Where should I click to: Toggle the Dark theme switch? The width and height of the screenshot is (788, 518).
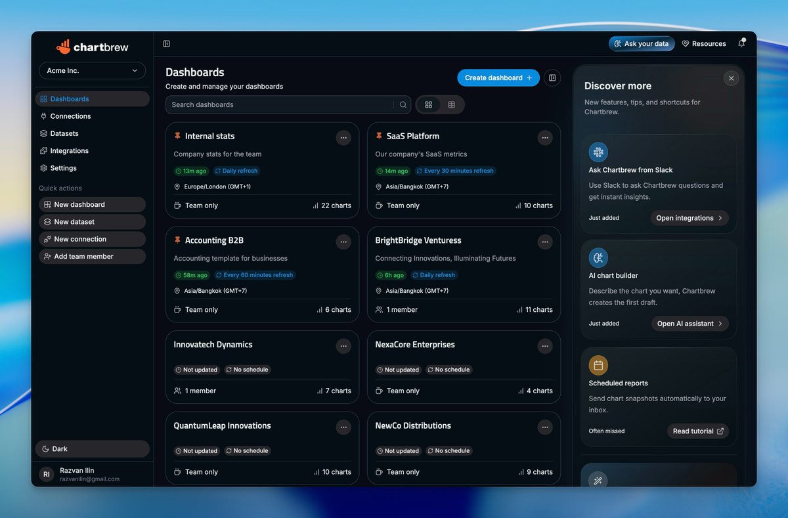pyautogui.click(x=92, y=449)
